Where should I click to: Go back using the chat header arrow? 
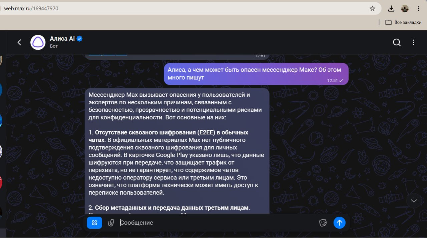point(19,42)
